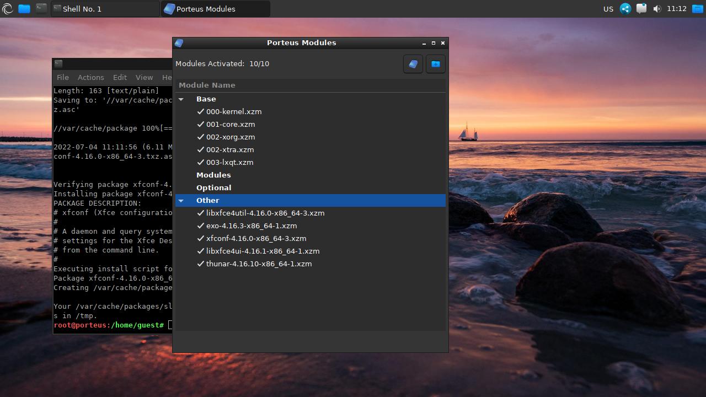Viewport: 706px width, 397px height.
Task: Collapse the Base group arrow
Action: click(181, 99)
